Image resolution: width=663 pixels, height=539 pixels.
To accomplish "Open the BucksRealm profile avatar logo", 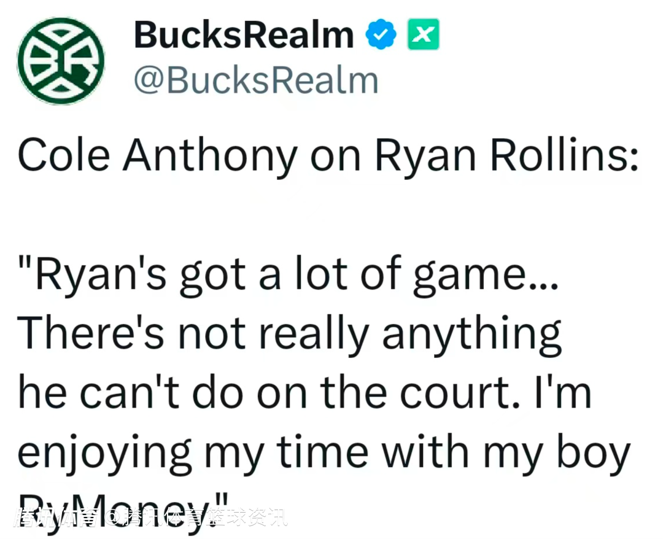I will (x=60, y=60).
